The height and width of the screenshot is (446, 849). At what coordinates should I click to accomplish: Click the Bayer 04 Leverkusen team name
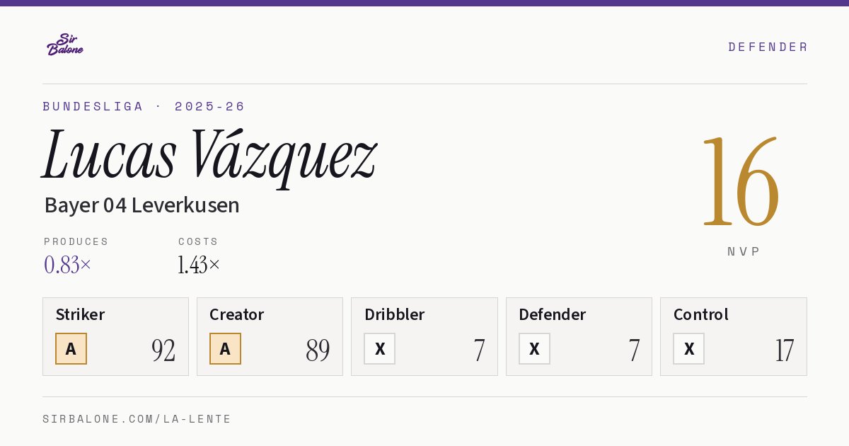(141, 205)
